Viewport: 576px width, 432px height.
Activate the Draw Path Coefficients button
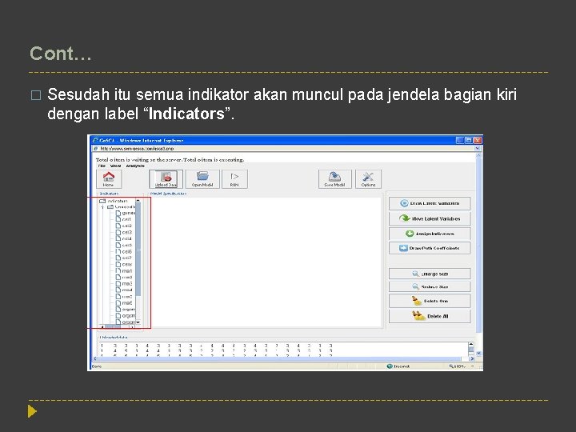(x=430, y=248)
